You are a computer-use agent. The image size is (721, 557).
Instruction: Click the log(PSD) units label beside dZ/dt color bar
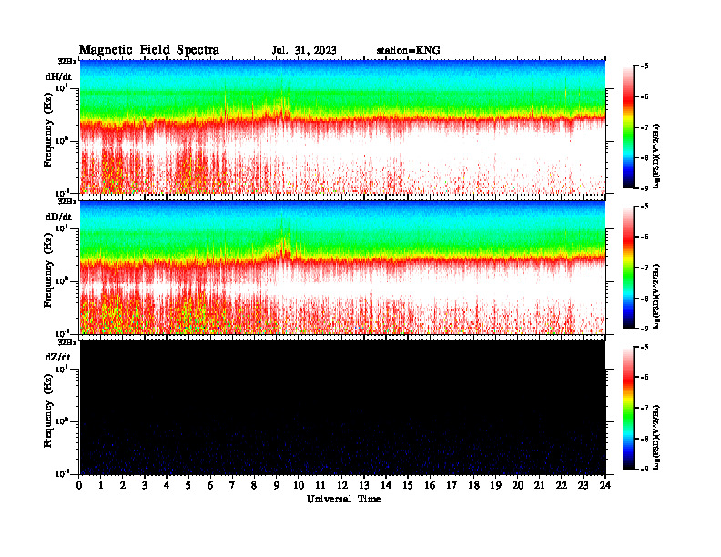(656, 437)
